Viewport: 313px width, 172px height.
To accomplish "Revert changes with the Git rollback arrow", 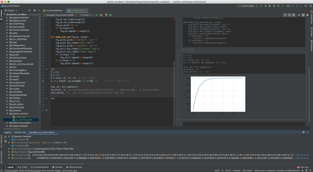I will pos(305,6).
